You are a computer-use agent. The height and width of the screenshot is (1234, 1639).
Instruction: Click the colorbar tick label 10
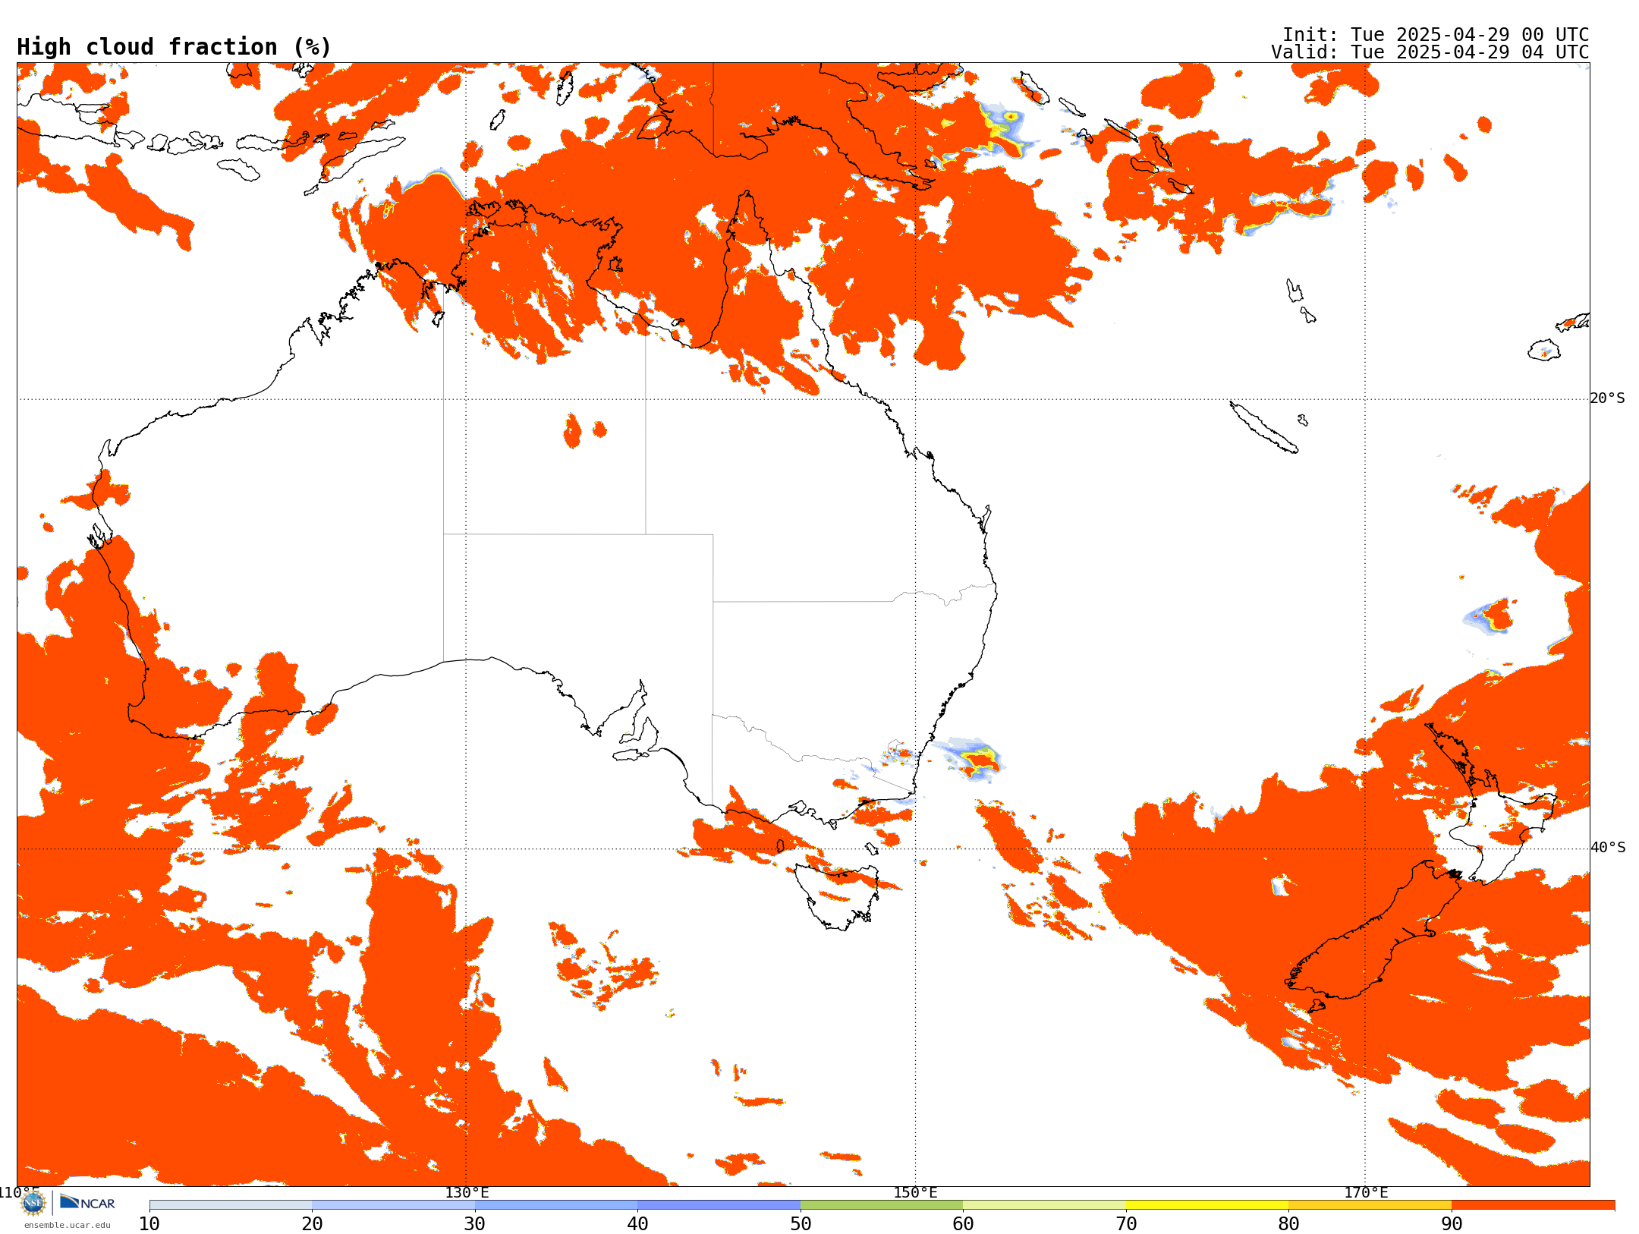pos(149,1223)
